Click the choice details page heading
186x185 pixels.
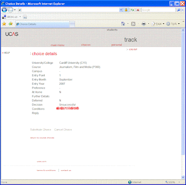pyautogui.click(x=44, y=54)
